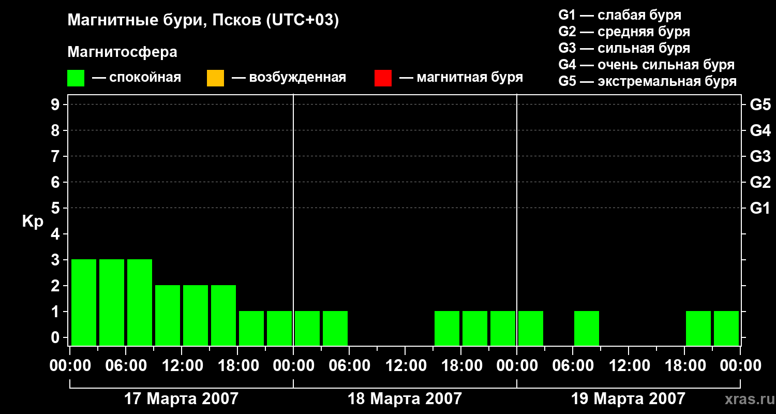The image size is (776, 414).
Task: Click the '— магнитная буря' legend label
Action: point(461,78)
